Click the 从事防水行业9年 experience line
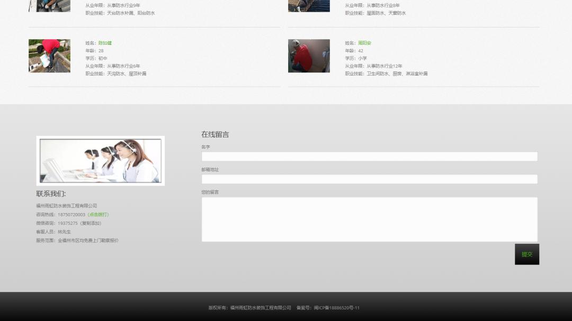Screen dimensions: 572x321 (113, 5)
